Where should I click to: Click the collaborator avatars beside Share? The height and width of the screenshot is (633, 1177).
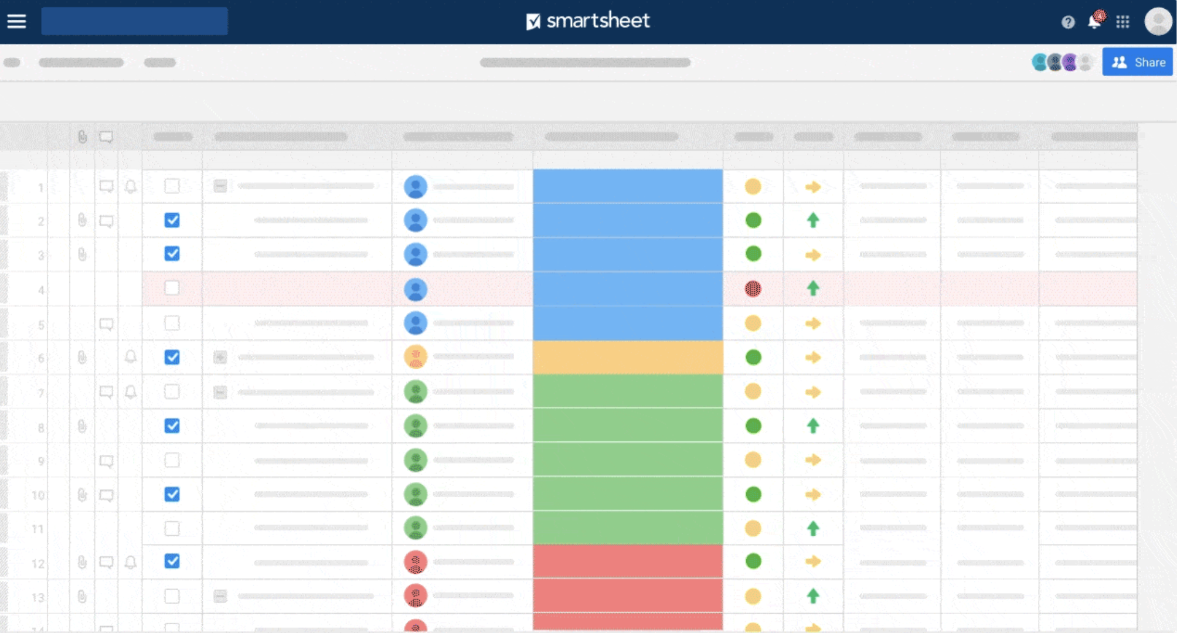(x=1062, y=62)
